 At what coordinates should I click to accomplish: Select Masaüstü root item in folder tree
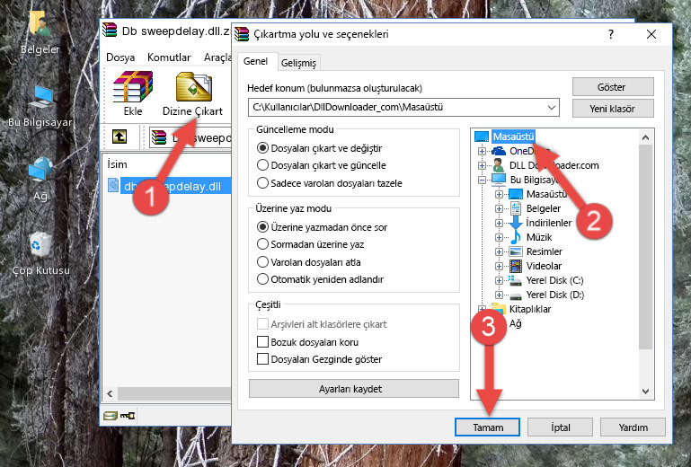point(513,137)
